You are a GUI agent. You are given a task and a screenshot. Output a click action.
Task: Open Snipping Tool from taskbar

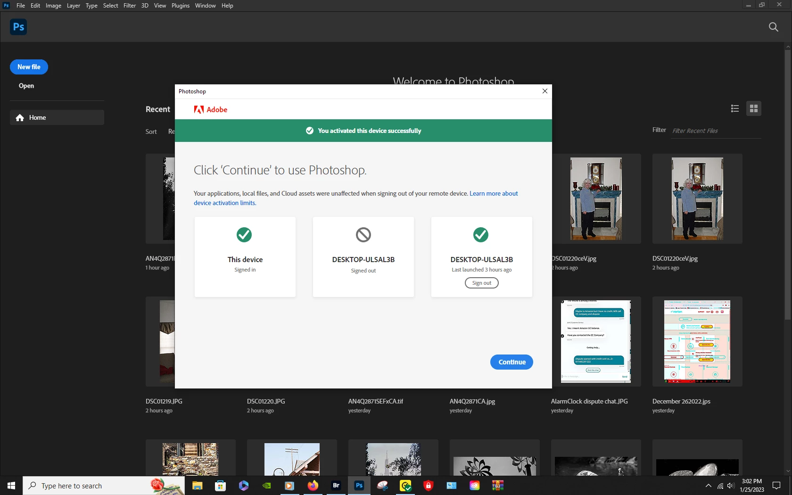382,486
